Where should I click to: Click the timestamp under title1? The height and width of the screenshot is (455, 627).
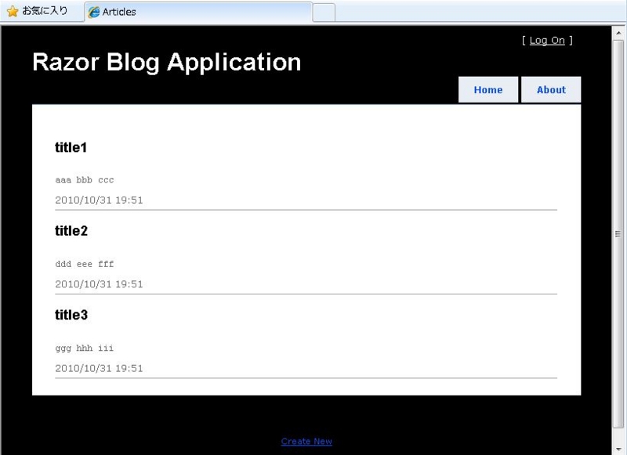[x=99, y=200]
